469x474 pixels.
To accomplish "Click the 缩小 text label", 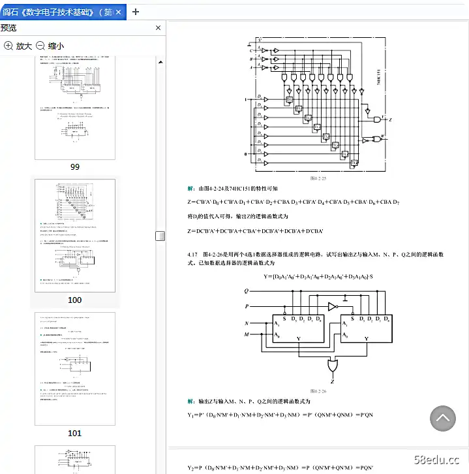I will [56, 46].
